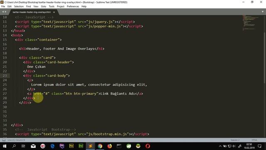Open the Action Center notifications
266x150 pixels.
click(x=259, y=146)
